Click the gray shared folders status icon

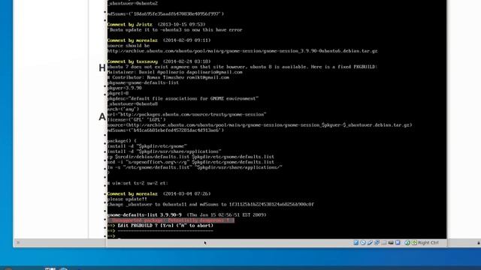[384, 243]
